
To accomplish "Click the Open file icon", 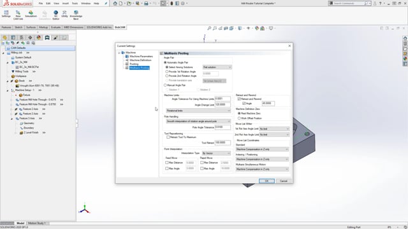I will coord(129,3).
